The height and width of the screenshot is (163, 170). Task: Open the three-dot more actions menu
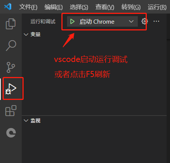pyautogui.click(x=156, y=21)
